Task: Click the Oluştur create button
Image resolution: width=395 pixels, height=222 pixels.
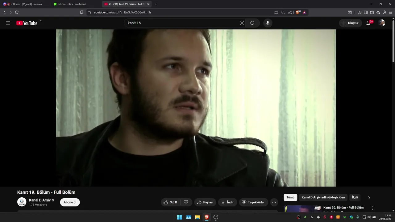Action: click(350, 23)
